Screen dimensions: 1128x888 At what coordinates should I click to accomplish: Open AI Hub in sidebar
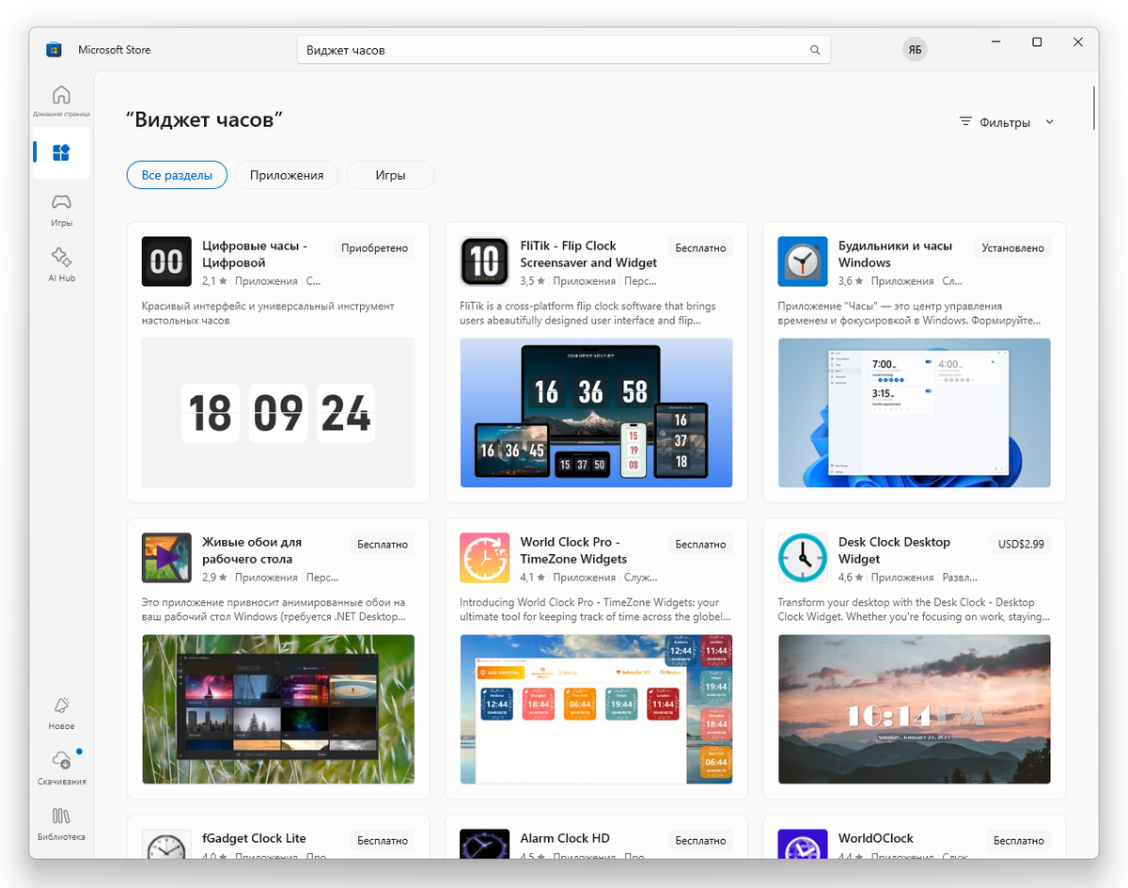pos(61,264)
